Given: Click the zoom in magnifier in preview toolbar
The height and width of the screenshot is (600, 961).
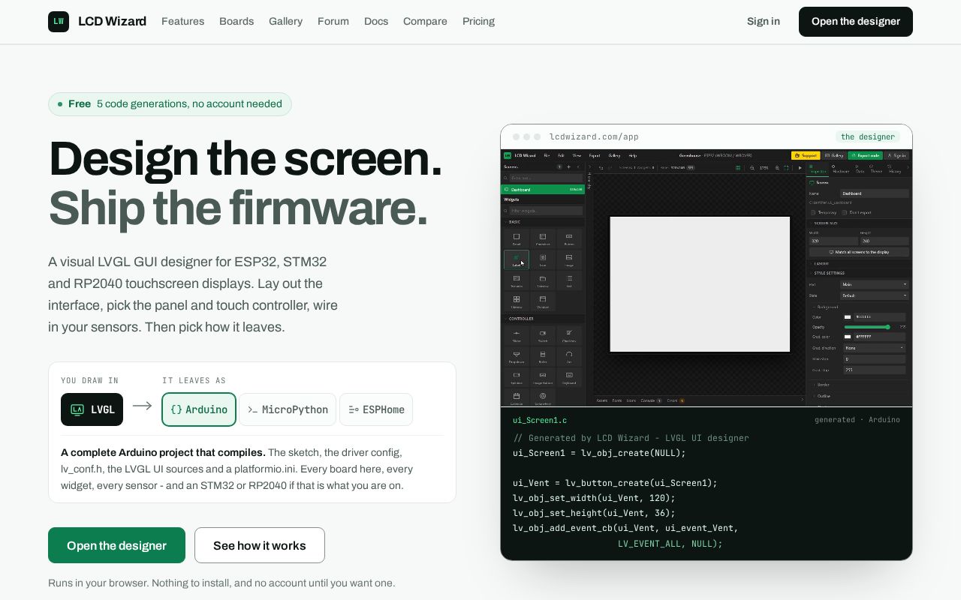Looking at the screenshot, I should (777, 168).
